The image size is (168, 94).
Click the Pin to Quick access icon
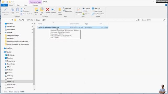point(6,10)
